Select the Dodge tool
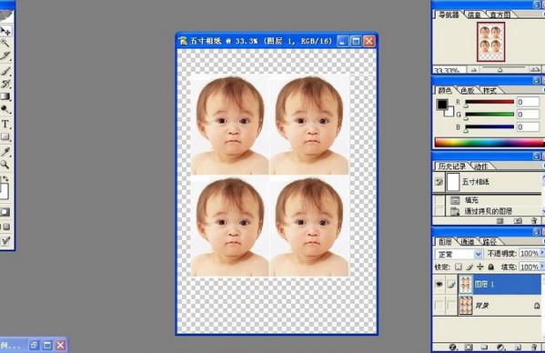Screen dimensions: 545x353 tap(5, 110)
